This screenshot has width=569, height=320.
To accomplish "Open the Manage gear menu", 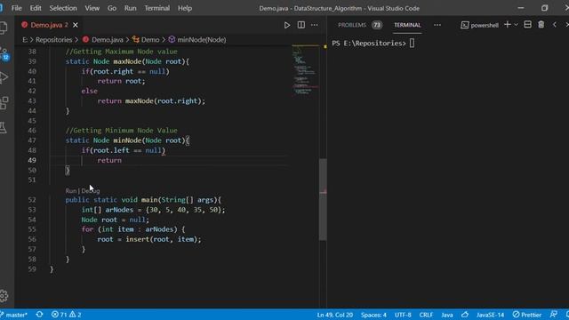I will point(4,296).
